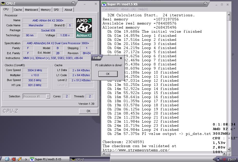Click the Revision value BH-E4
This screenshot has width=238, height=162.
click(x=87, y=53)
